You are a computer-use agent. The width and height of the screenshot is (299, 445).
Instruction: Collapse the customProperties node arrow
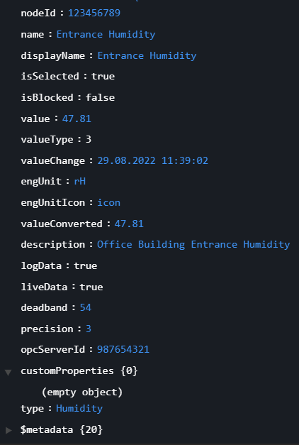pyautogui.click(x=9, y=372)
